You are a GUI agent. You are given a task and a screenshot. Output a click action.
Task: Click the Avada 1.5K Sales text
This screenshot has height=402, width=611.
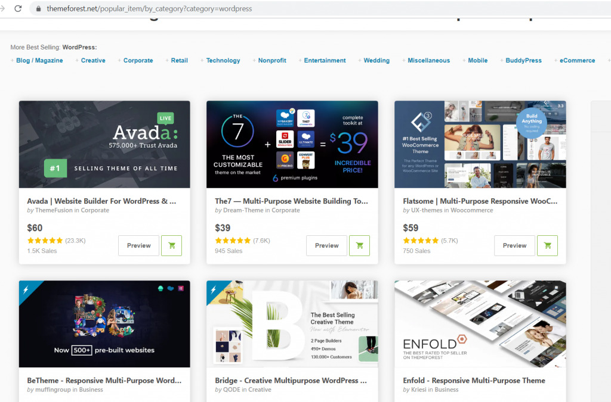[42, 251]
